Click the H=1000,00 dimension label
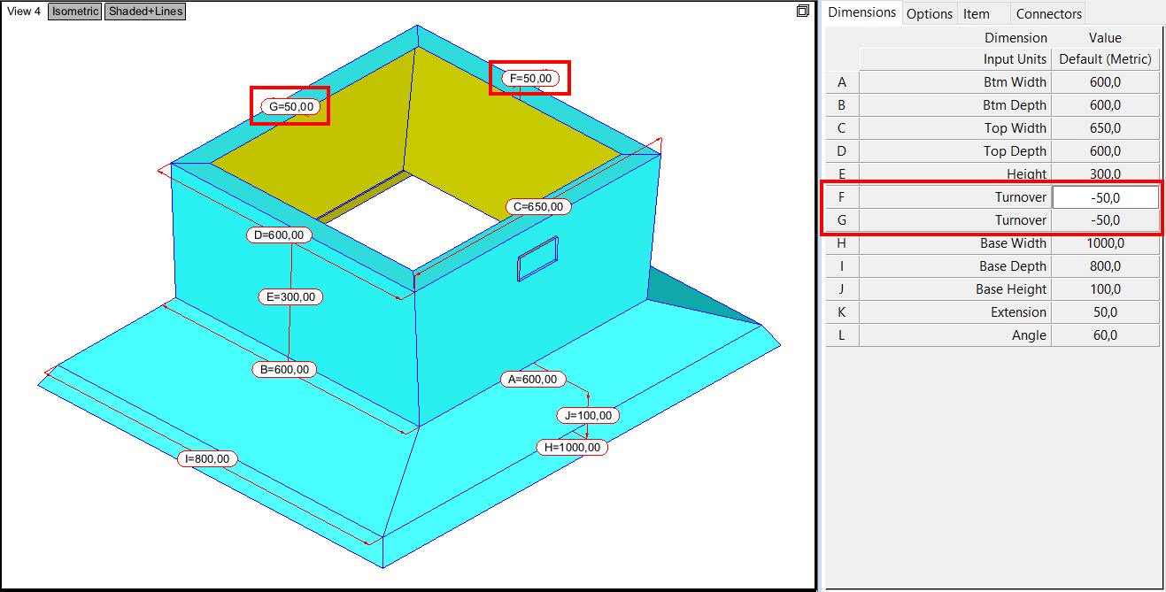1166x592 pixels. [571, 448]
